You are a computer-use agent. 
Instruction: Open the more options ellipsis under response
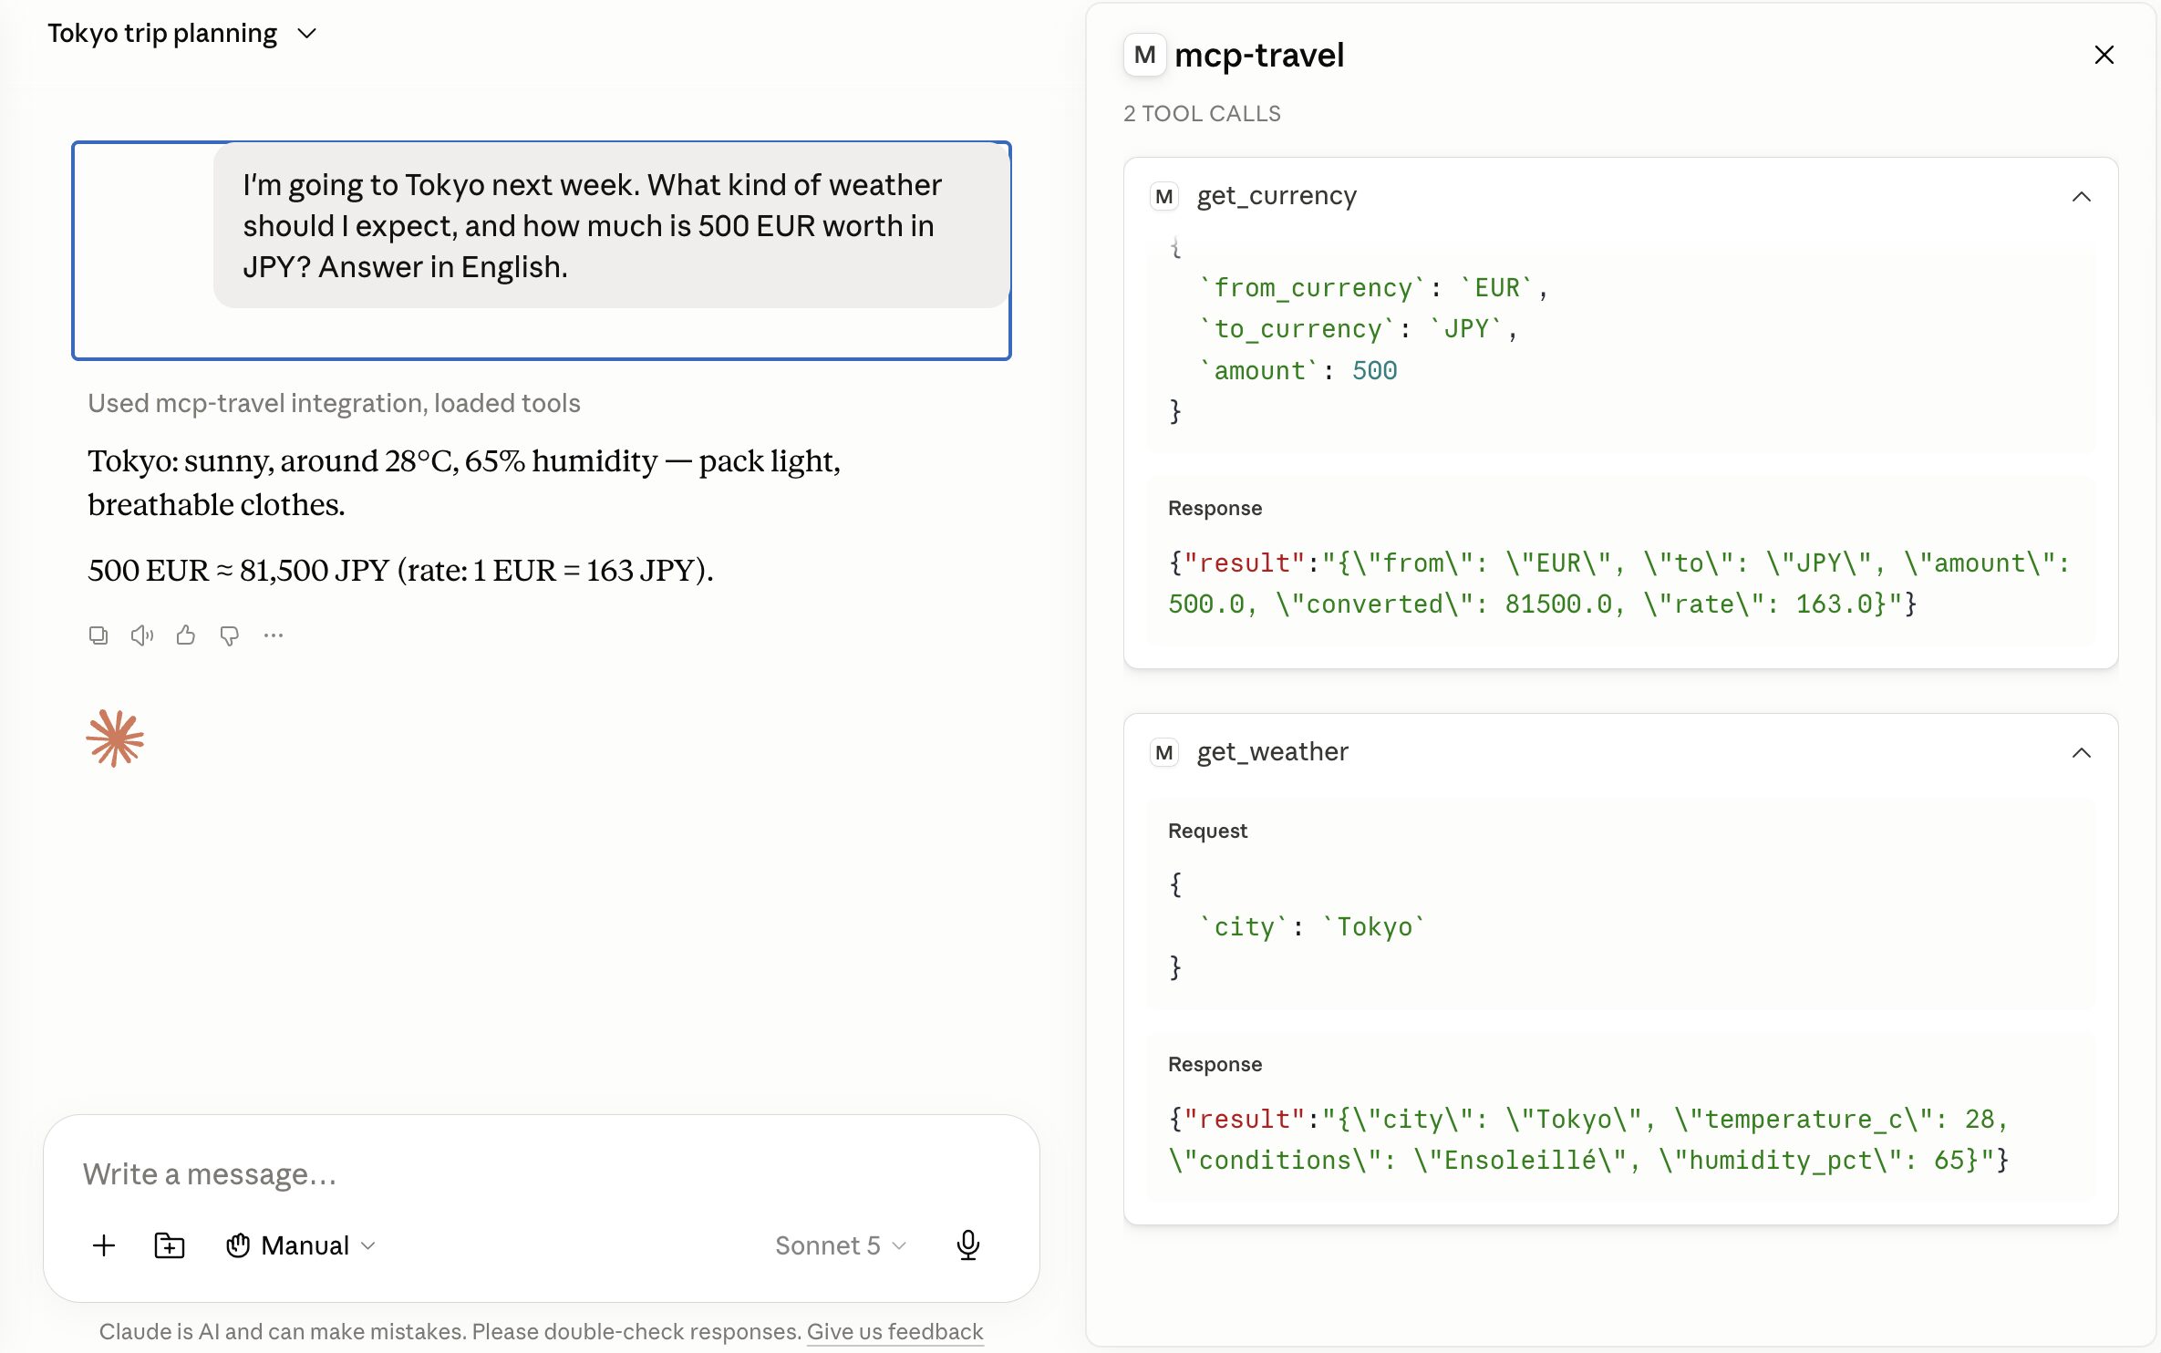click(x=274, y=635)
